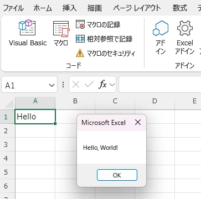This screenshot has height=199, width=201.
Task: Select cell A1 containing Hello
Action: coord(35,117)
